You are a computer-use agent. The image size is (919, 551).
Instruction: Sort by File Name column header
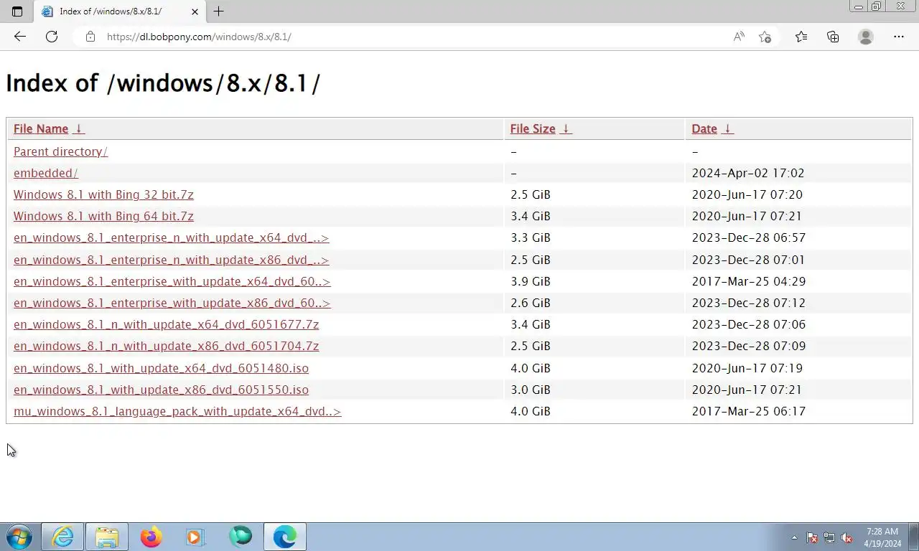[x=41, y=129]
